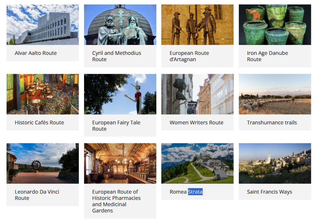Select the historic pharmacy interior image

(x=120, y=163)
